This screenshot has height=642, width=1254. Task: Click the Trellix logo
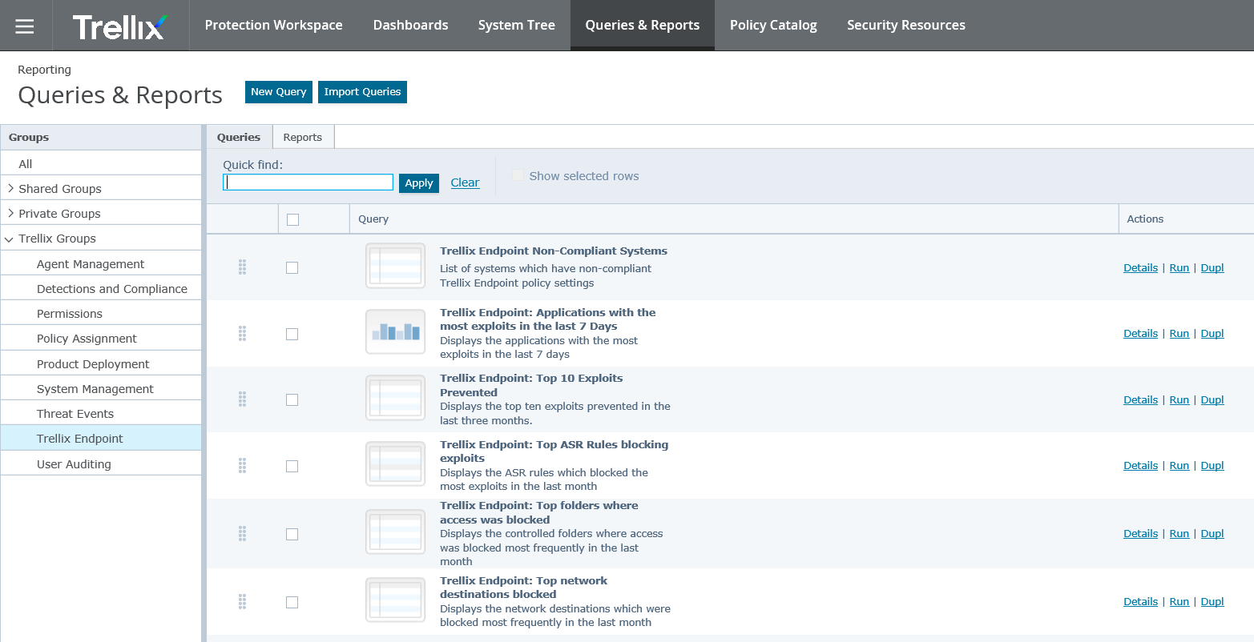coord(120,26)
